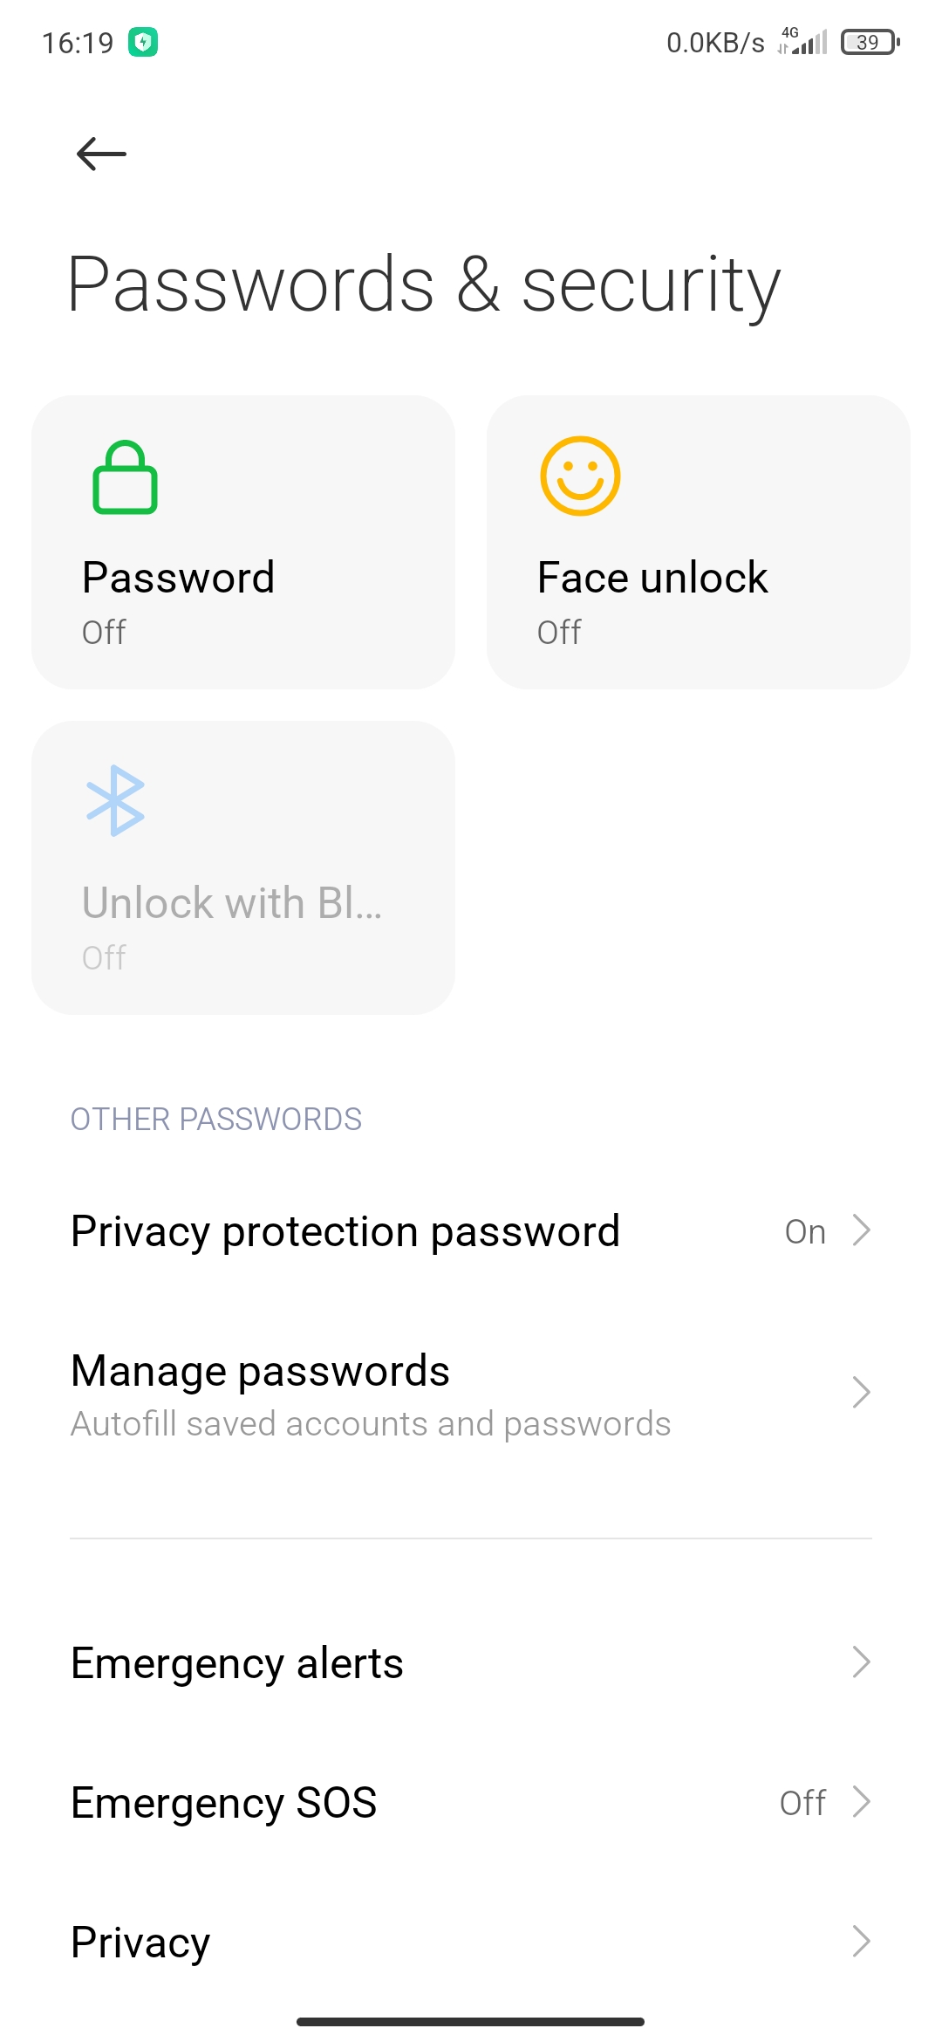Open the Password card showing Off

coord(243,542)
